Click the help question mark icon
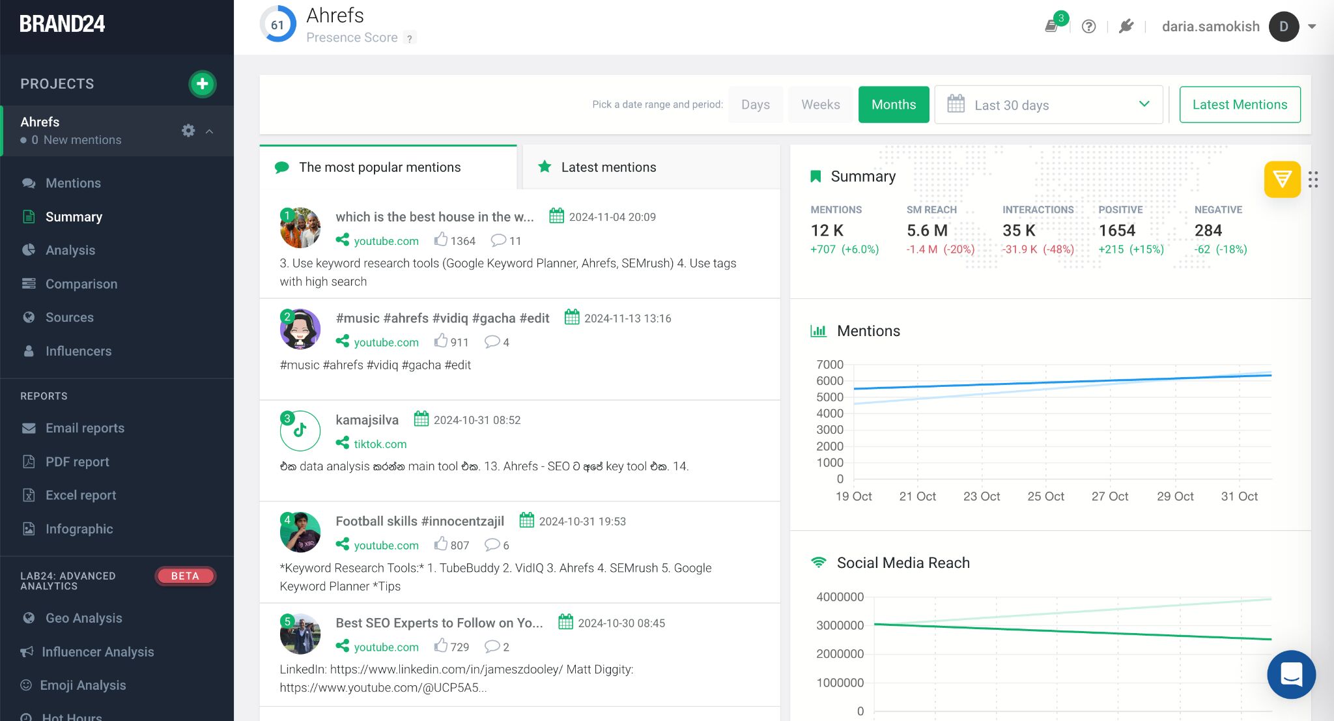Viewport: 1334px width, 721px height. pos(1088,27)
